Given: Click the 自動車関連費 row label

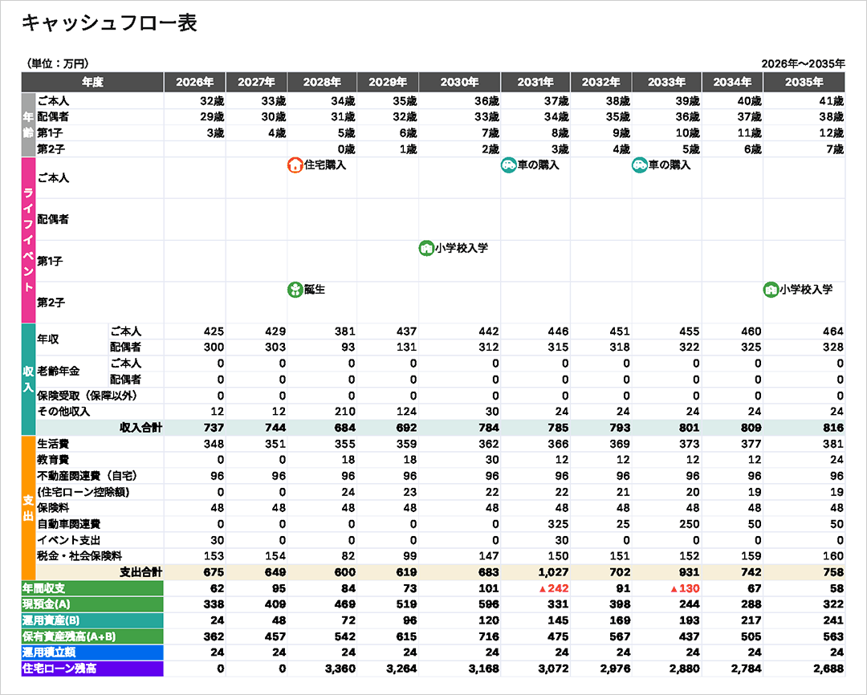Looking at the screenshot, I should 69,523.
